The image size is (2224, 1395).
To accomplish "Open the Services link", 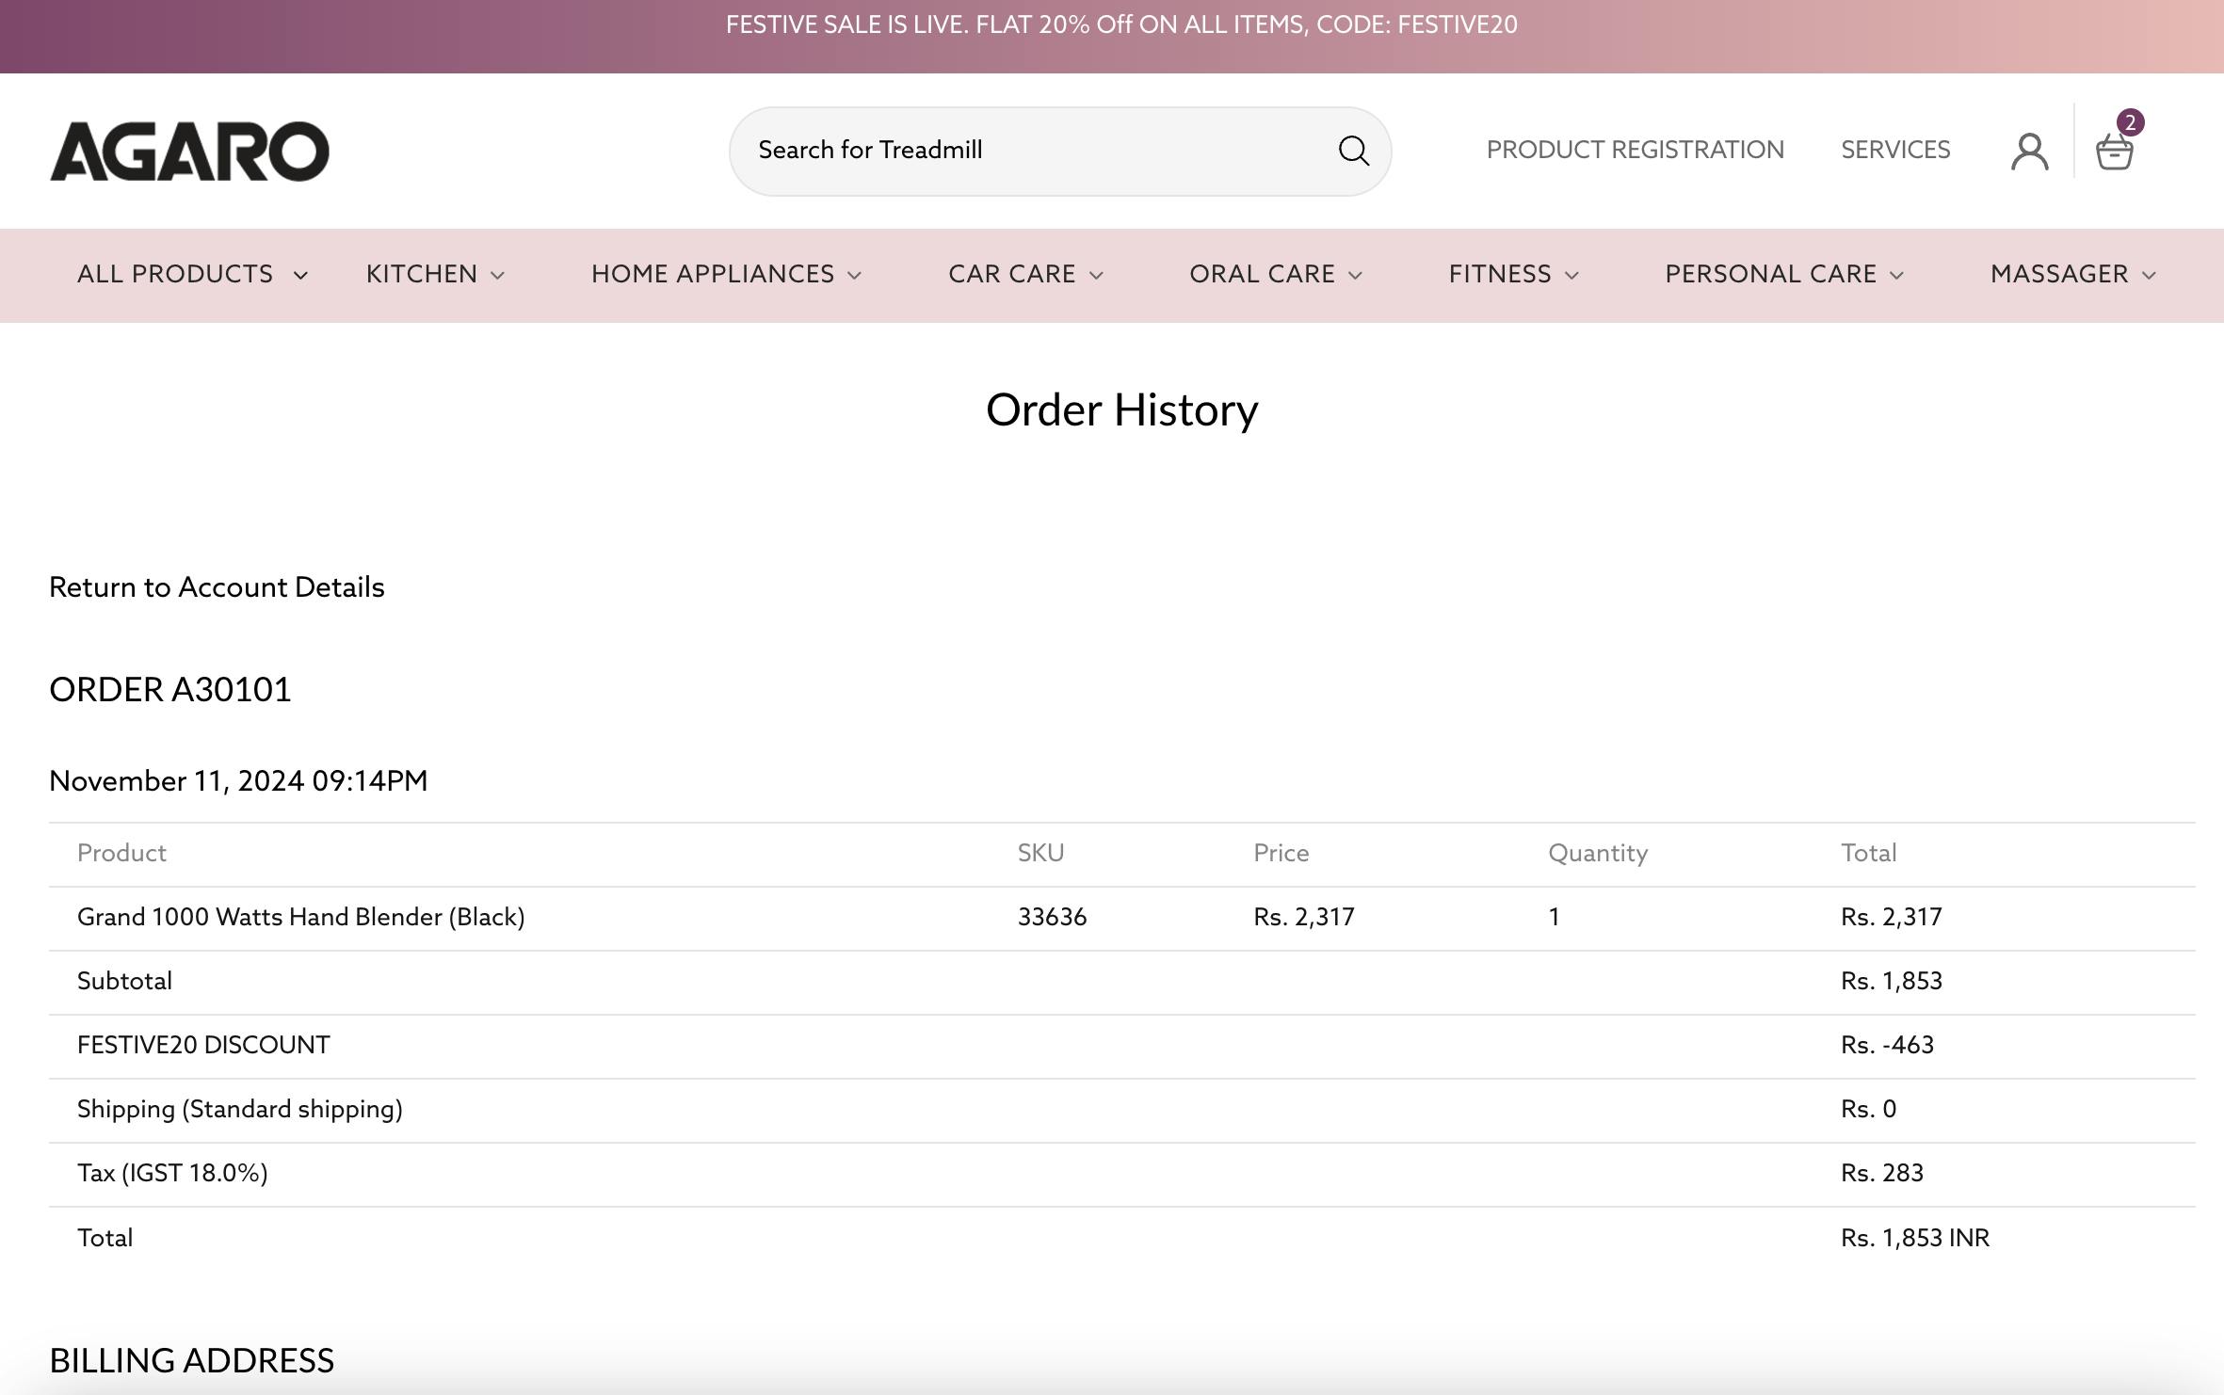I will point(1894,150).
